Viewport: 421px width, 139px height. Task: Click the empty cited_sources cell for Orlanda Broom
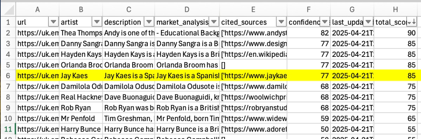[x=253, y=65]
